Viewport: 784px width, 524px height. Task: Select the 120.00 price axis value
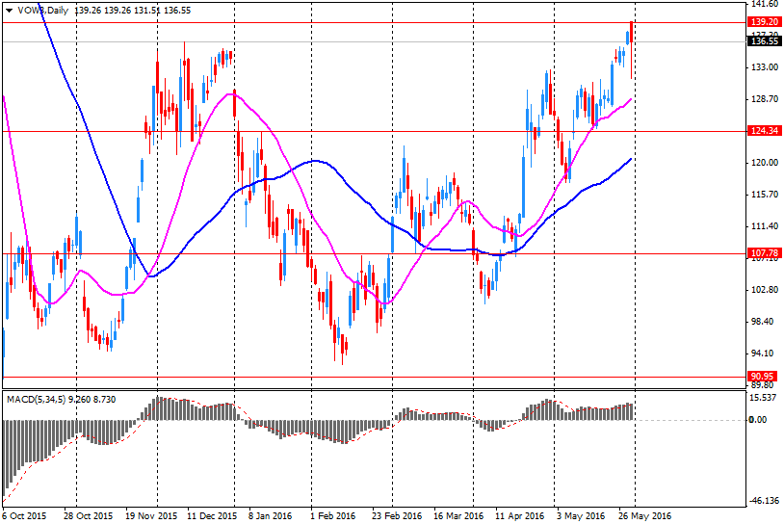point(765,163)
